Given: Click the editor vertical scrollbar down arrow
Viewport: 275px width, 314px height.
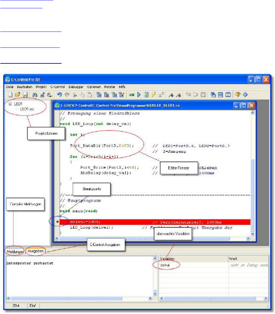Looking at the screenshot, I should (x=252, y=234).
